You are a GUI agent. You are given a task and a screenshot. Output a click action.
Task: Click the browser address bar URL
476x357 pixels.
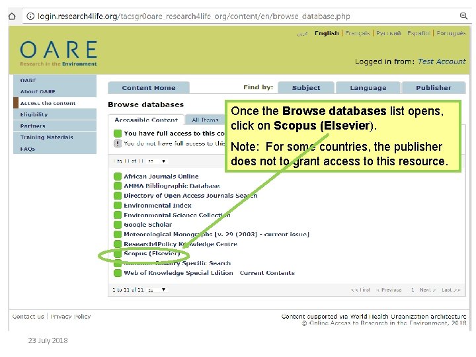point(194,16)
